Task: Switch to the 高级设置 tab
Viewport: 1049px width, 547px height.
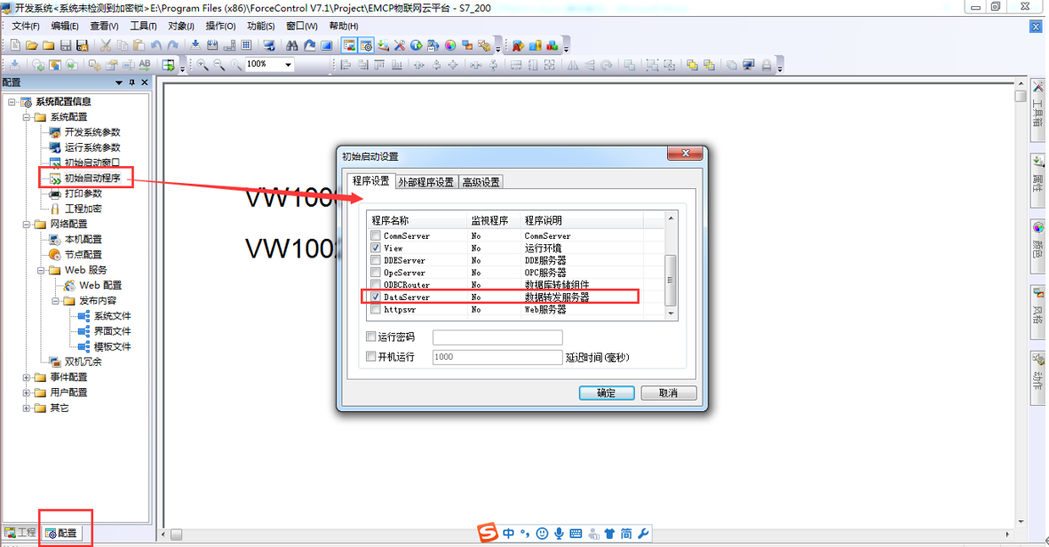Action: [x=479, y=181]
